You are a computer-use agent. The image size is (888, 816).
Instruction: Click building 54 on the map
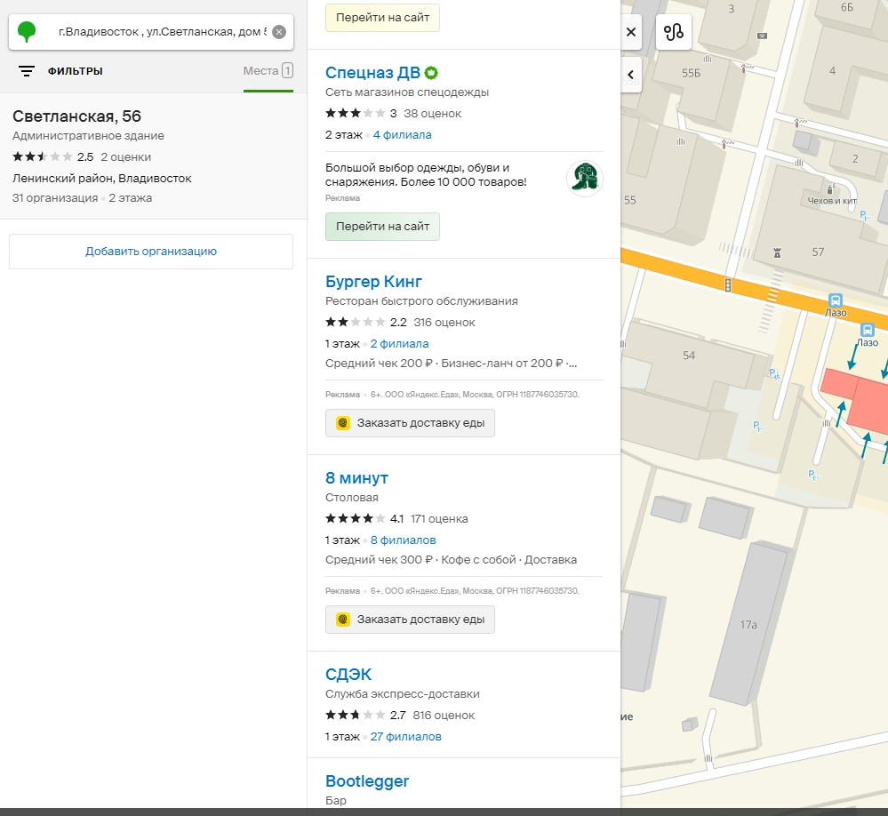pos(689,356)
